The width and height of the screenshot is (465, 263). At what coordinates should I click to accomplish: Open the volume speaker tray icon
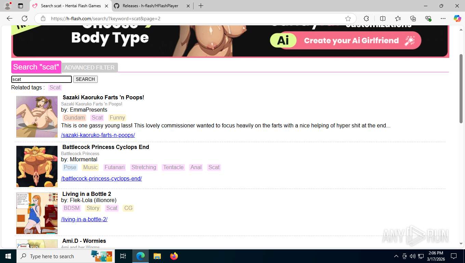(x=413, y=256)
